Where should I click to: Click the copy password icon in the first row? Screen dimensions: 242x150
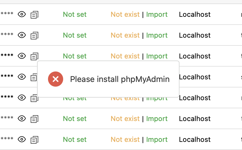[35, 14]
